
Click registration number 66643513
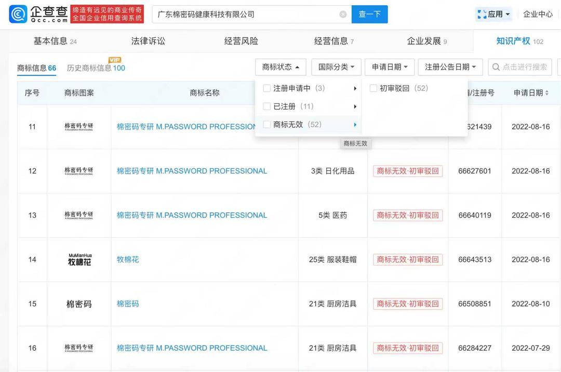[475, 260]
